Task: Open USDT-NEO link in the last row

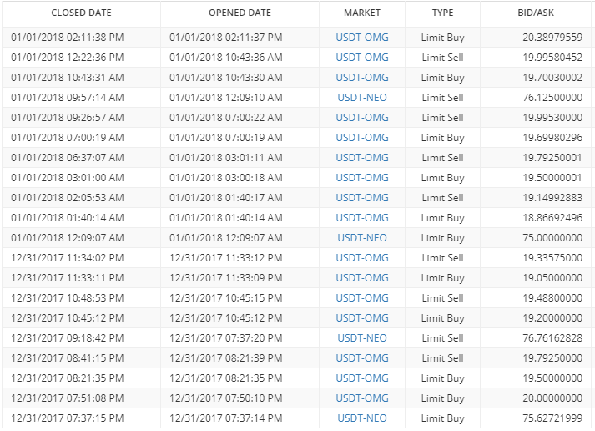Action: pos(362,418)
